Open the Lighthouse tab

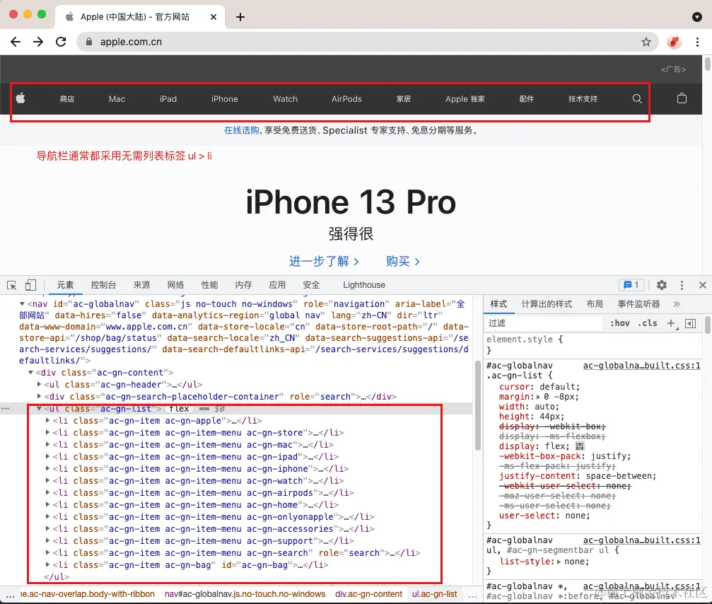[x=363, y=285]
